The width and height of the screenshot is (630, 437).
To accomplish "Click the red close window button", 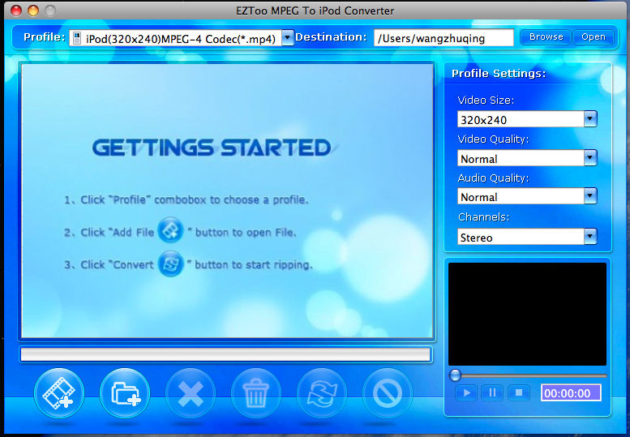I will coord(16,11).
